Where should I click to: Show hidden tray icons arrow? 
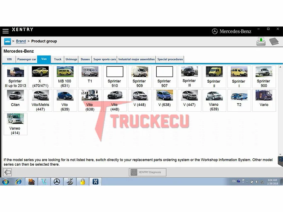click(x=247, y=182)
